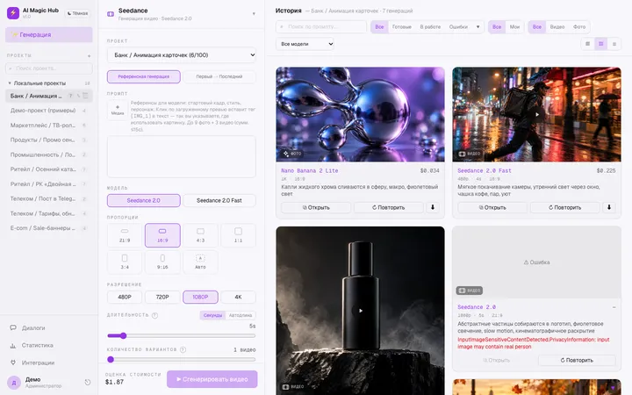
Task: Open the Все модели dropdown
Action: point(305,44)
